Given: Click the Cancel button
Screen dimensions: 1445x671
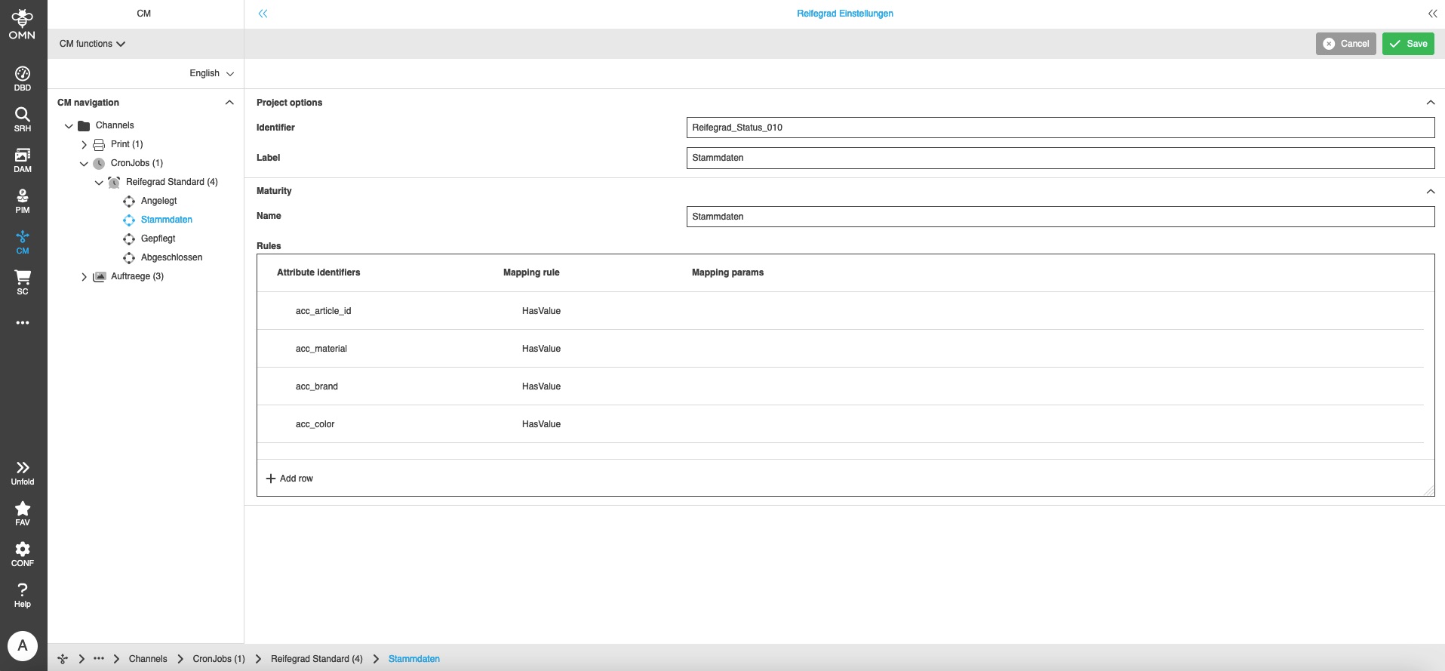Looking at the screenshot, I should [x=1346, y=44].
